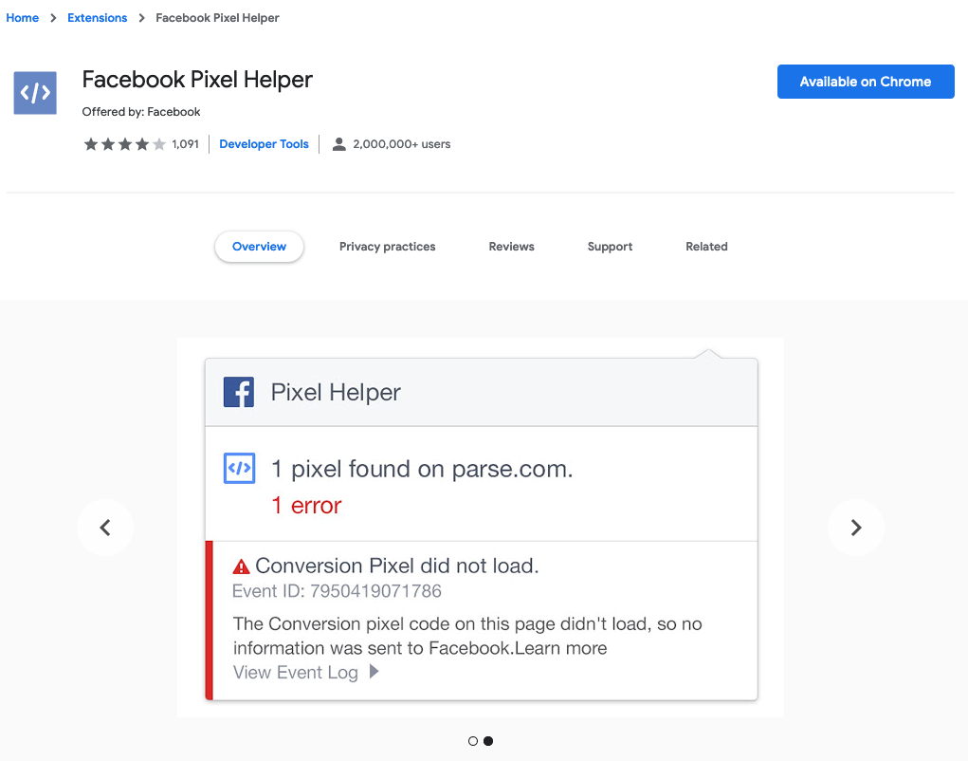Click the star rating icons
The image size is (968, 761).
[x=125, y=144]
